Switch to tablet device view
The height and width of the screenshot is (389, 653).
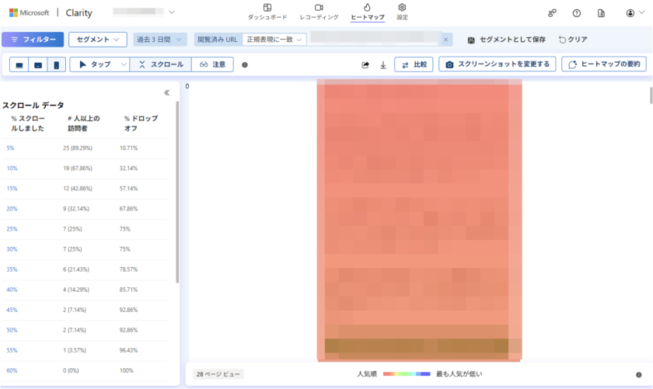point(37,65)
